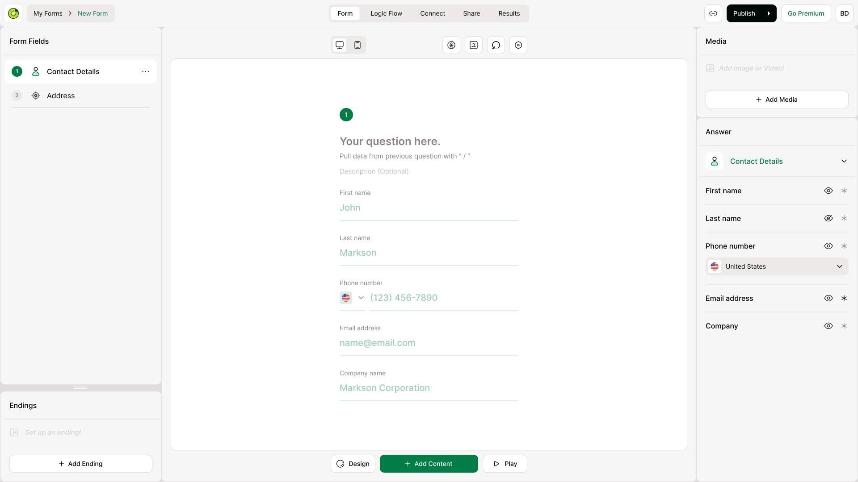The image size is (858, 482).
Task: Click the translate/language icon above the form preview
Action: pyautogui.click(x=474, y=45)
